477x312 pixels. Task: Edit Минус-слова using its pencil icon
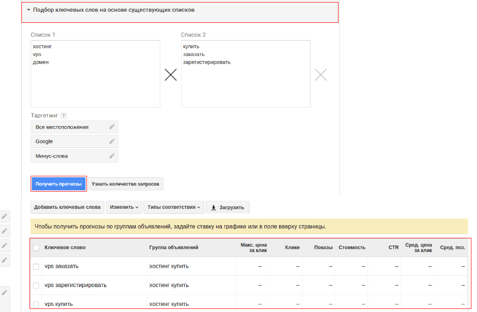(112, 156)
